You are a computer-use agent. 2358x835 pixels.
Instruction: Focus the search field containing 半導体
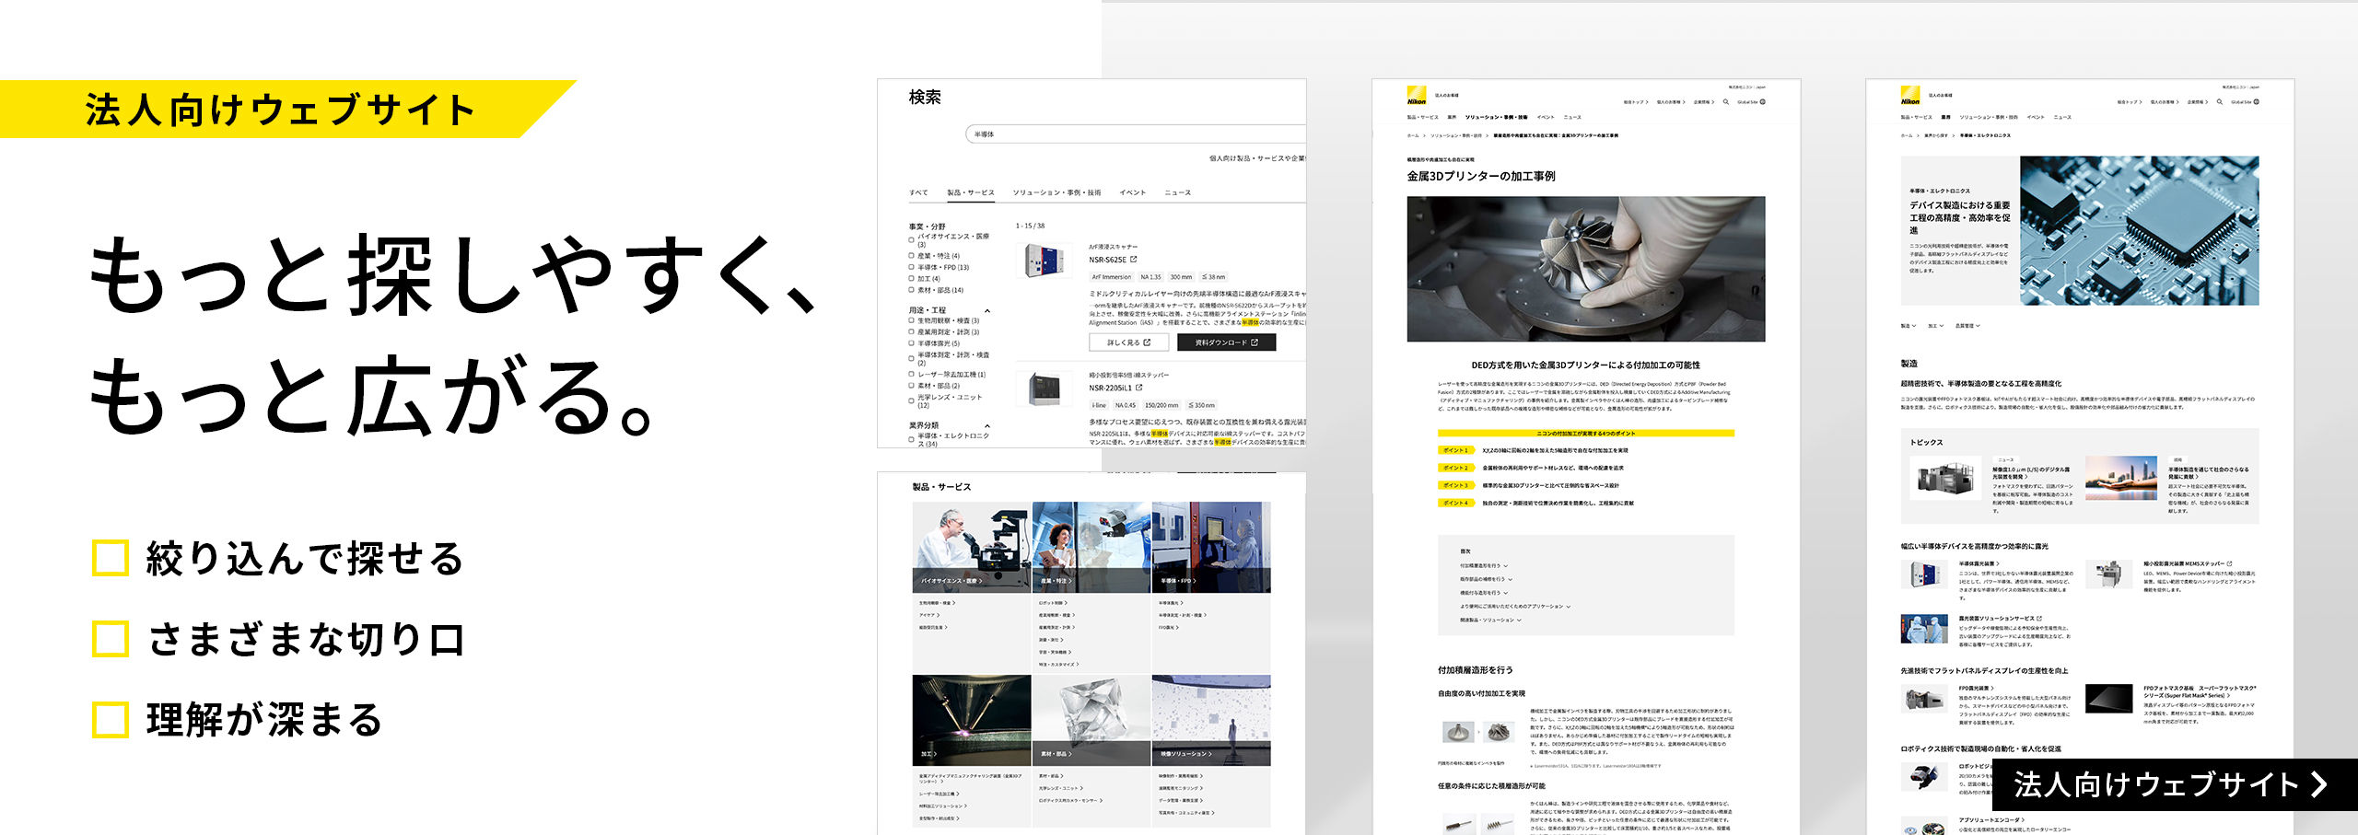click(1136, 134)
